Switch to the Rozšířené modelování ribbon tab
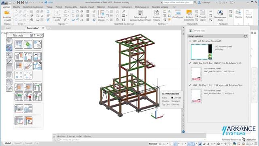This screenshot has width=259, height=146. coord(33,7)
